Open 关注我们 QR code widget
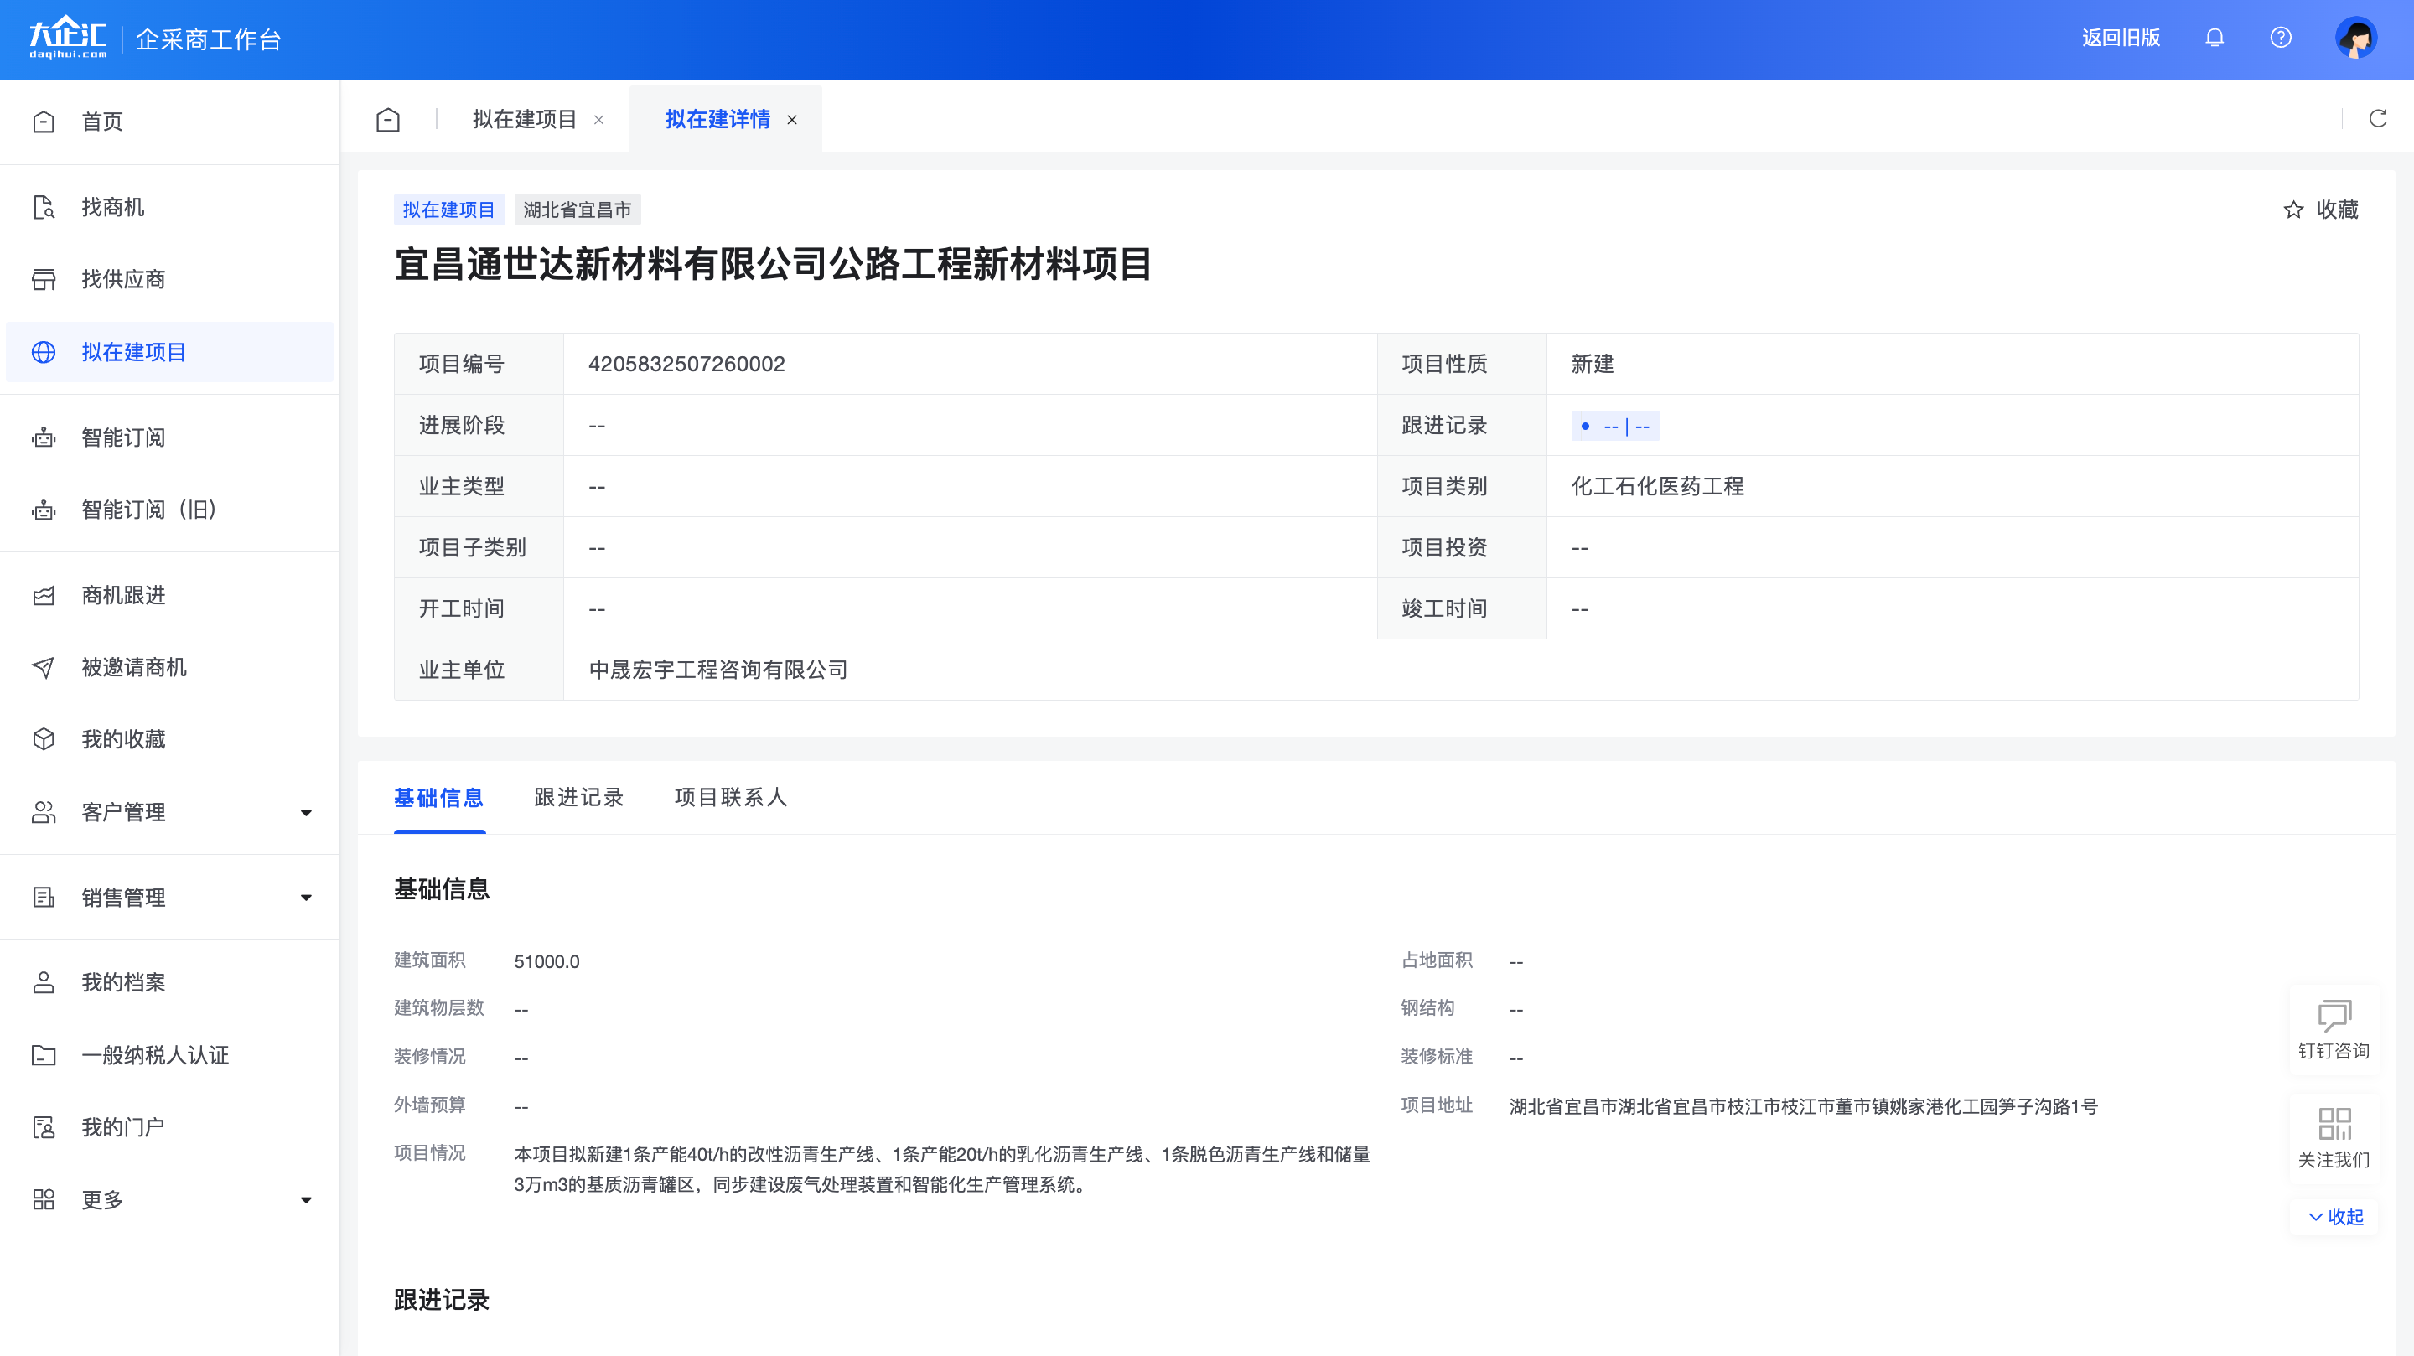This screenshot has width=2414, height=1356. pyautogui.click(x=2334, y=1137)
